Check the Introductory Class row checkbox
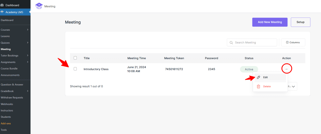Screen dimensions: 321x134 [x=75, y=69]
